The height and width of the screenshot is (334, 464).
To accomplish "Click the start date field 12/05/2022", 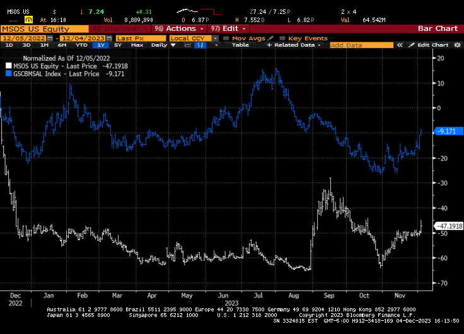I will click(24, 38).
